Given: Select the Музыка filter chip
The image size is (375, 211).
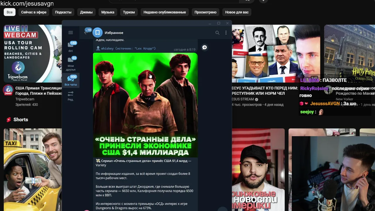Looking at the screenshot, I should (108, 12).
